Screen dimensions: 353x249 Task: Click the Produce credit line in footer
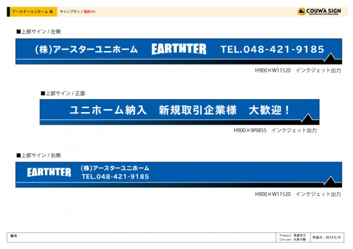[292, 235]
